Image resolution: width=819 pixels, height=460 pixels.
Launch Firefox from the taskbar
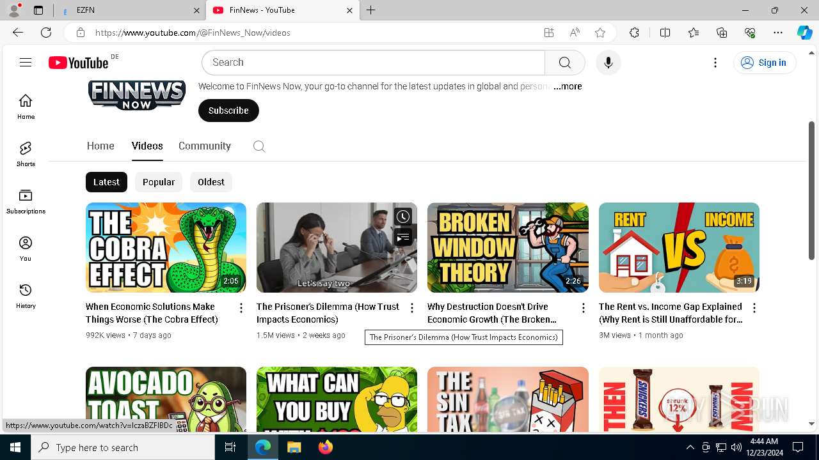pyautogui.click(x=325, y=447)
